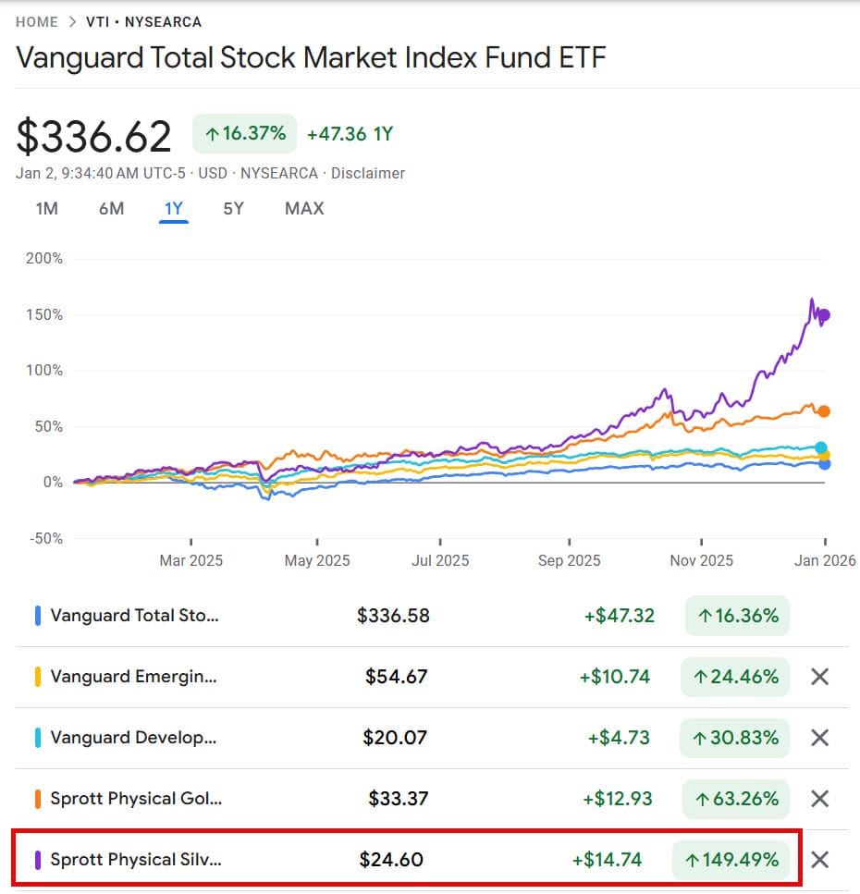Switch to the MAX time range
Viewport: 860px width, 894px height.
[303, 209]
